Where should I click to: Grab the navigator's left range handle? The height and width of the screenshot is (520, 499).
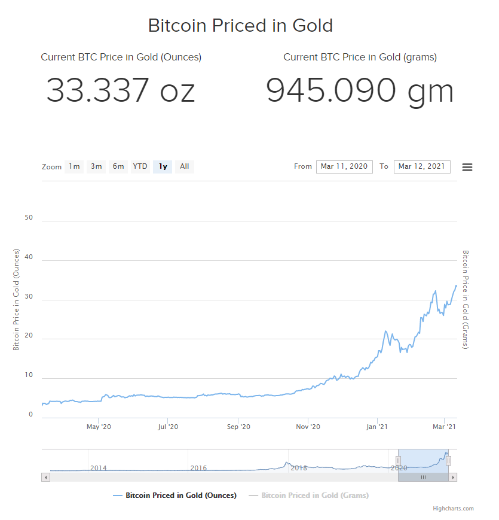click(398, 460)
